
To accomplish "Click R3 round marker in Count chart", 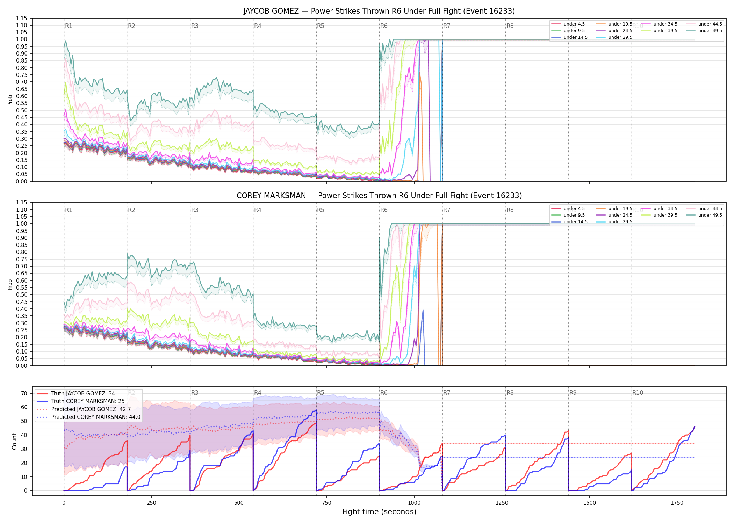I will [195, 393].
